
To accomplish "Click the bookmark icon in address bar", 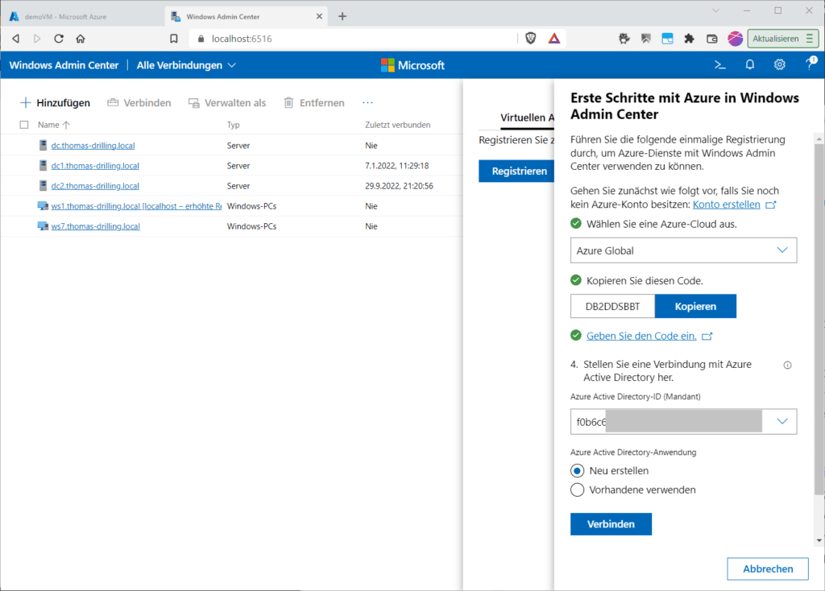I will [x=174, y=39].
